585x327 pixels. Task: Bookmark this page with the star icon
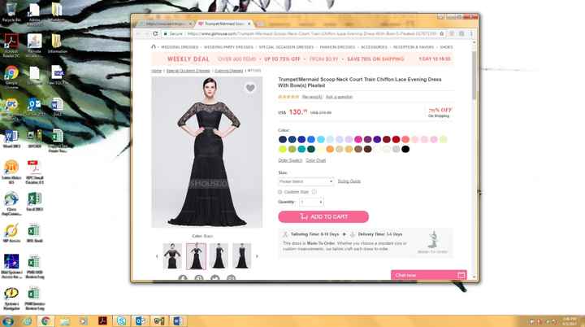click(442, 33)
